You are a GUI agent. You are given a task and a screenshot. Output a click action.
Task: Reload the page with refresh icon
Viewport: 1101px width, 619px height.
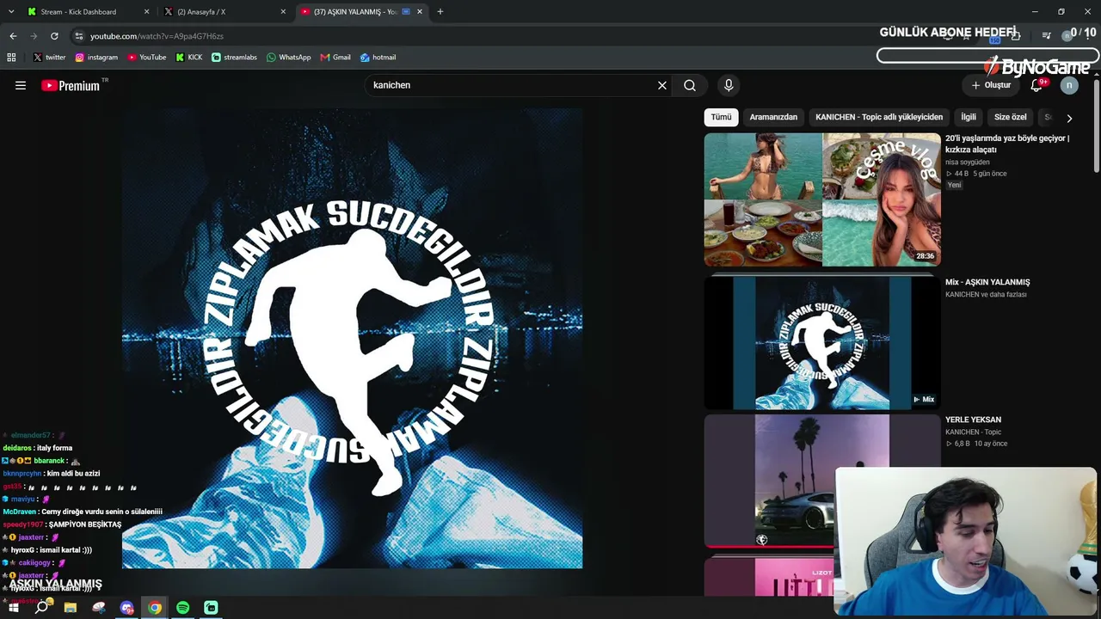(x=54, y=36)
